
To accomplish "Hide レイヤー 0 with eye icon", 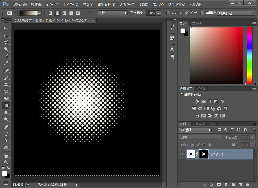I will [182, 154].
